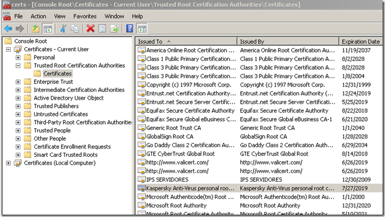Select Entrust.net Secure Server Certification row
The image size is (385, 217).
click(259, 102)
